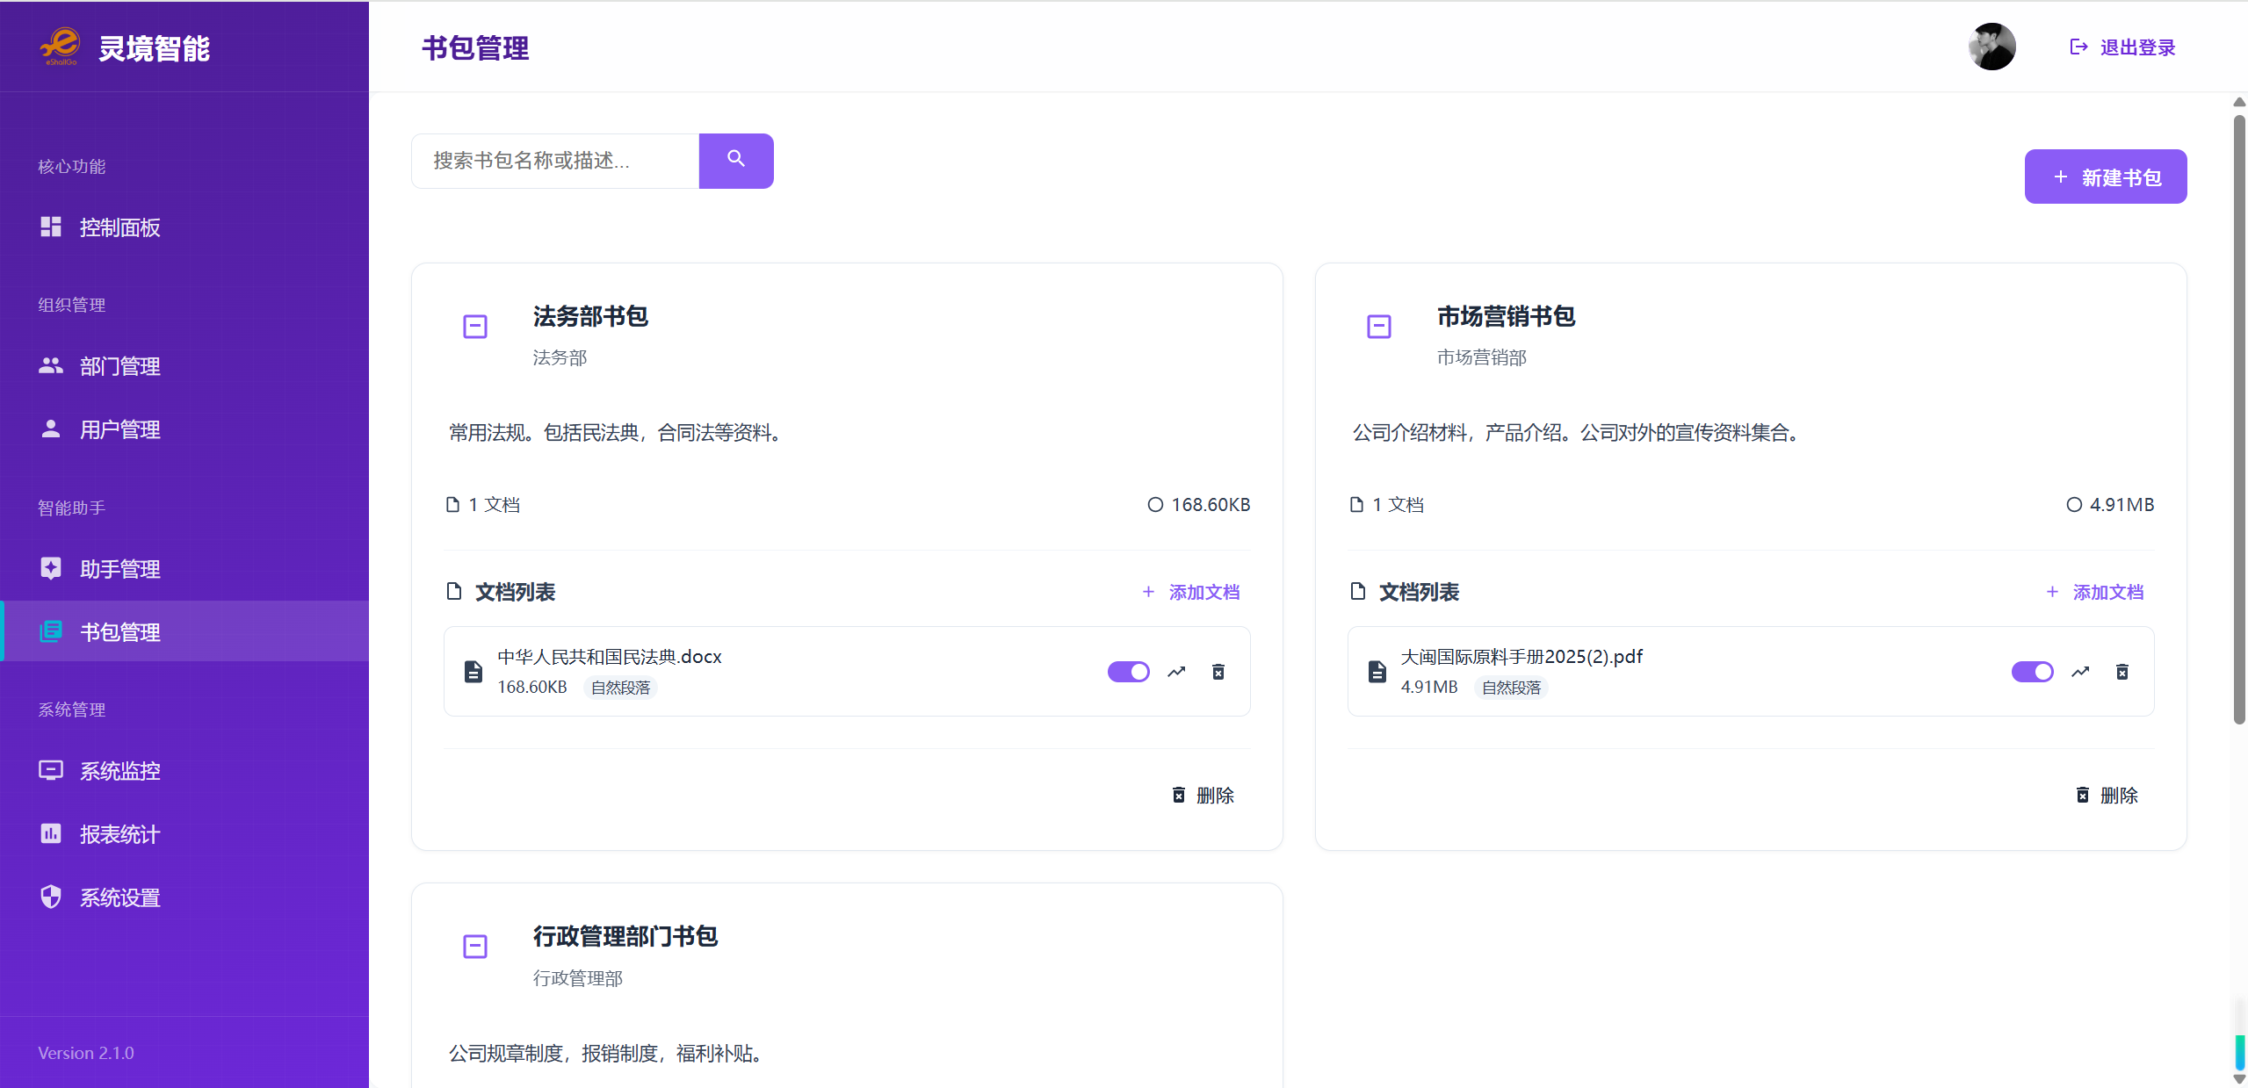Disable the 大闽国际原料手册2025(2).pdf toggle switch
Image resolution: width=2248 pixels, height=1088 pixels.
pos(2031,672)
